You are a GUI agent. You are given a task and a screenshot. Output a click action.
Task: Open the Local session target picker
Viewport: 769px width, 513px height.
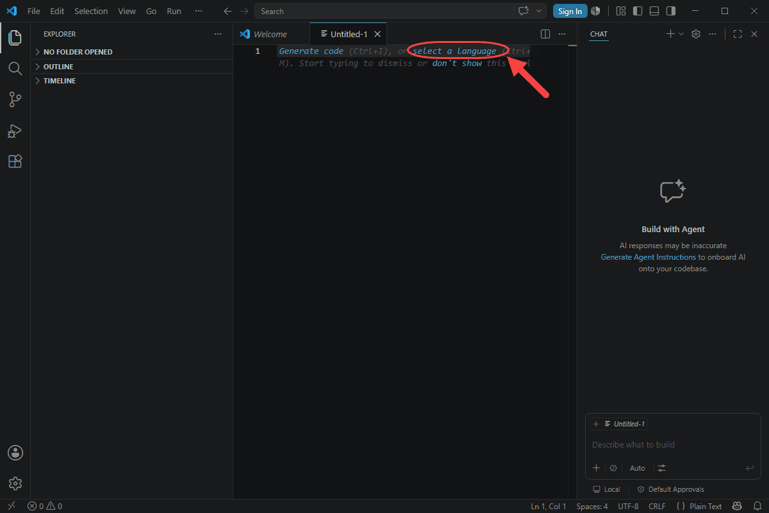coord(606,489)
